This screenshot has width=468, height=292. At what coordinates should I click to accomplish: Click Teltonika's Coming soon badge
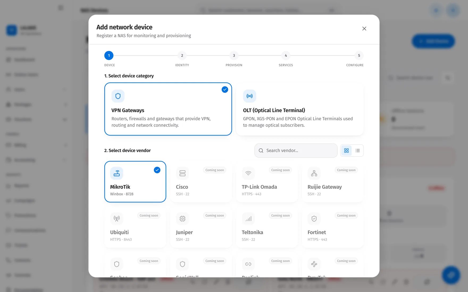(x=280, y=216)
